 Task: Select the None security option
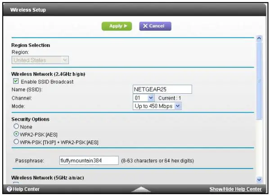pyautogui.click(x=16, y=127)
